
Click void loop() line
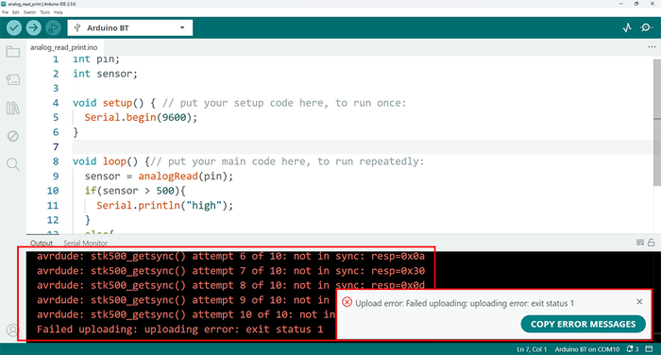pos(247,161)
